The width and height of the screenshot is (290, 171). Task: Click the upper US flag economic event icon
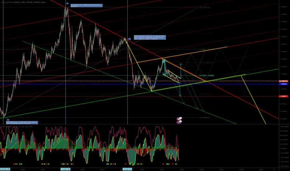179,118
